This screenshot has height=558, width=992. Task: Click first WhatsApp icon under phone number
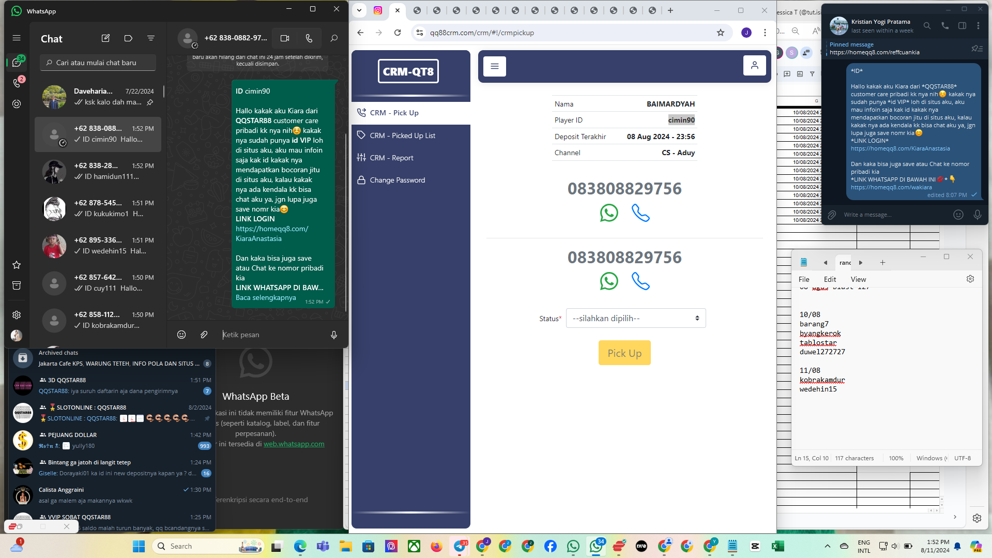tap(609, 213)
